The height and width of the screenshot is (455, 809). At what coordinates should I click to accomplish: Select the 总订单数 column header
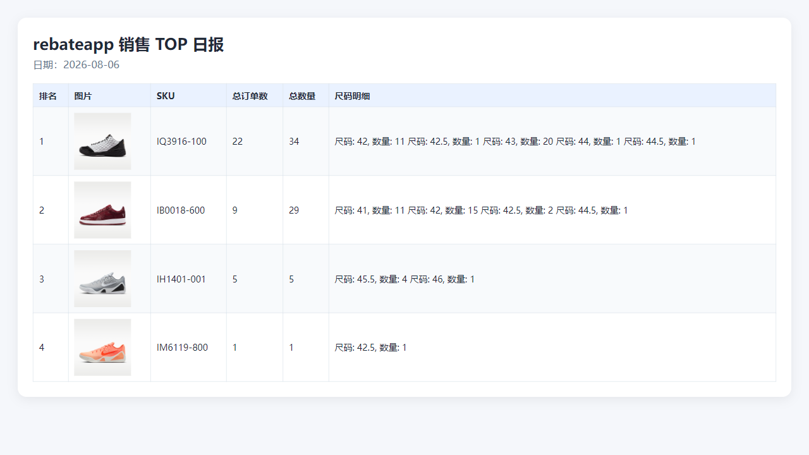tap(250, 96)
